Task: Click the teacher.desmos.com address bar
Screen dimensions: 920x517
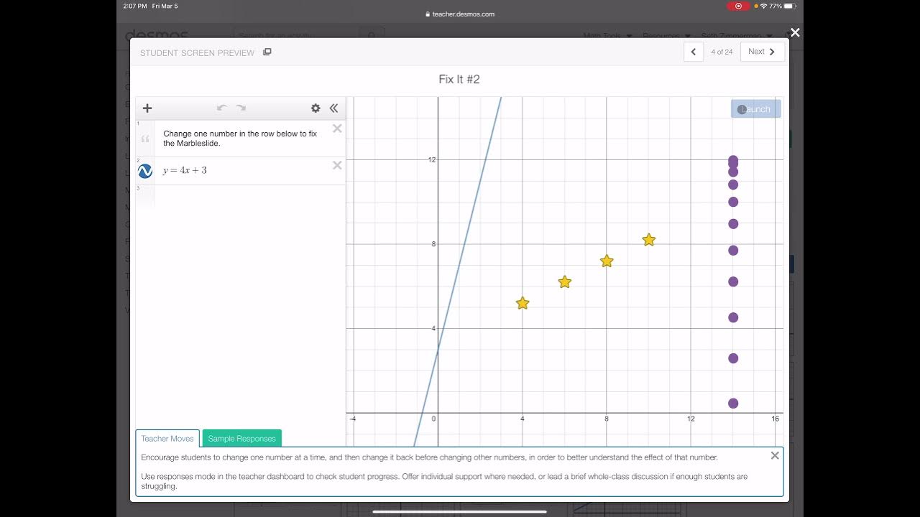Action: pyautogui.click(x=460, y=14)
